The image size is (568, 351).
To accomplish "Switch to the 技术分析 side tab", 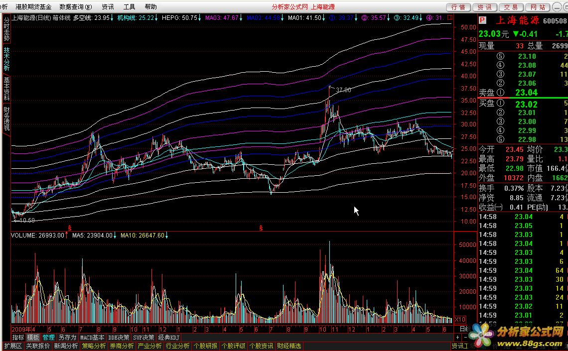I will [6, 59].
